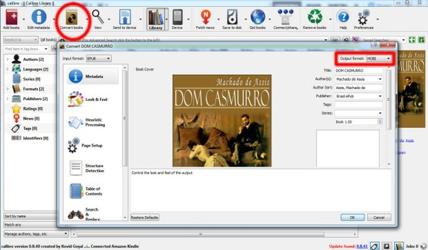Select Series [0] category

pos(32,79)
